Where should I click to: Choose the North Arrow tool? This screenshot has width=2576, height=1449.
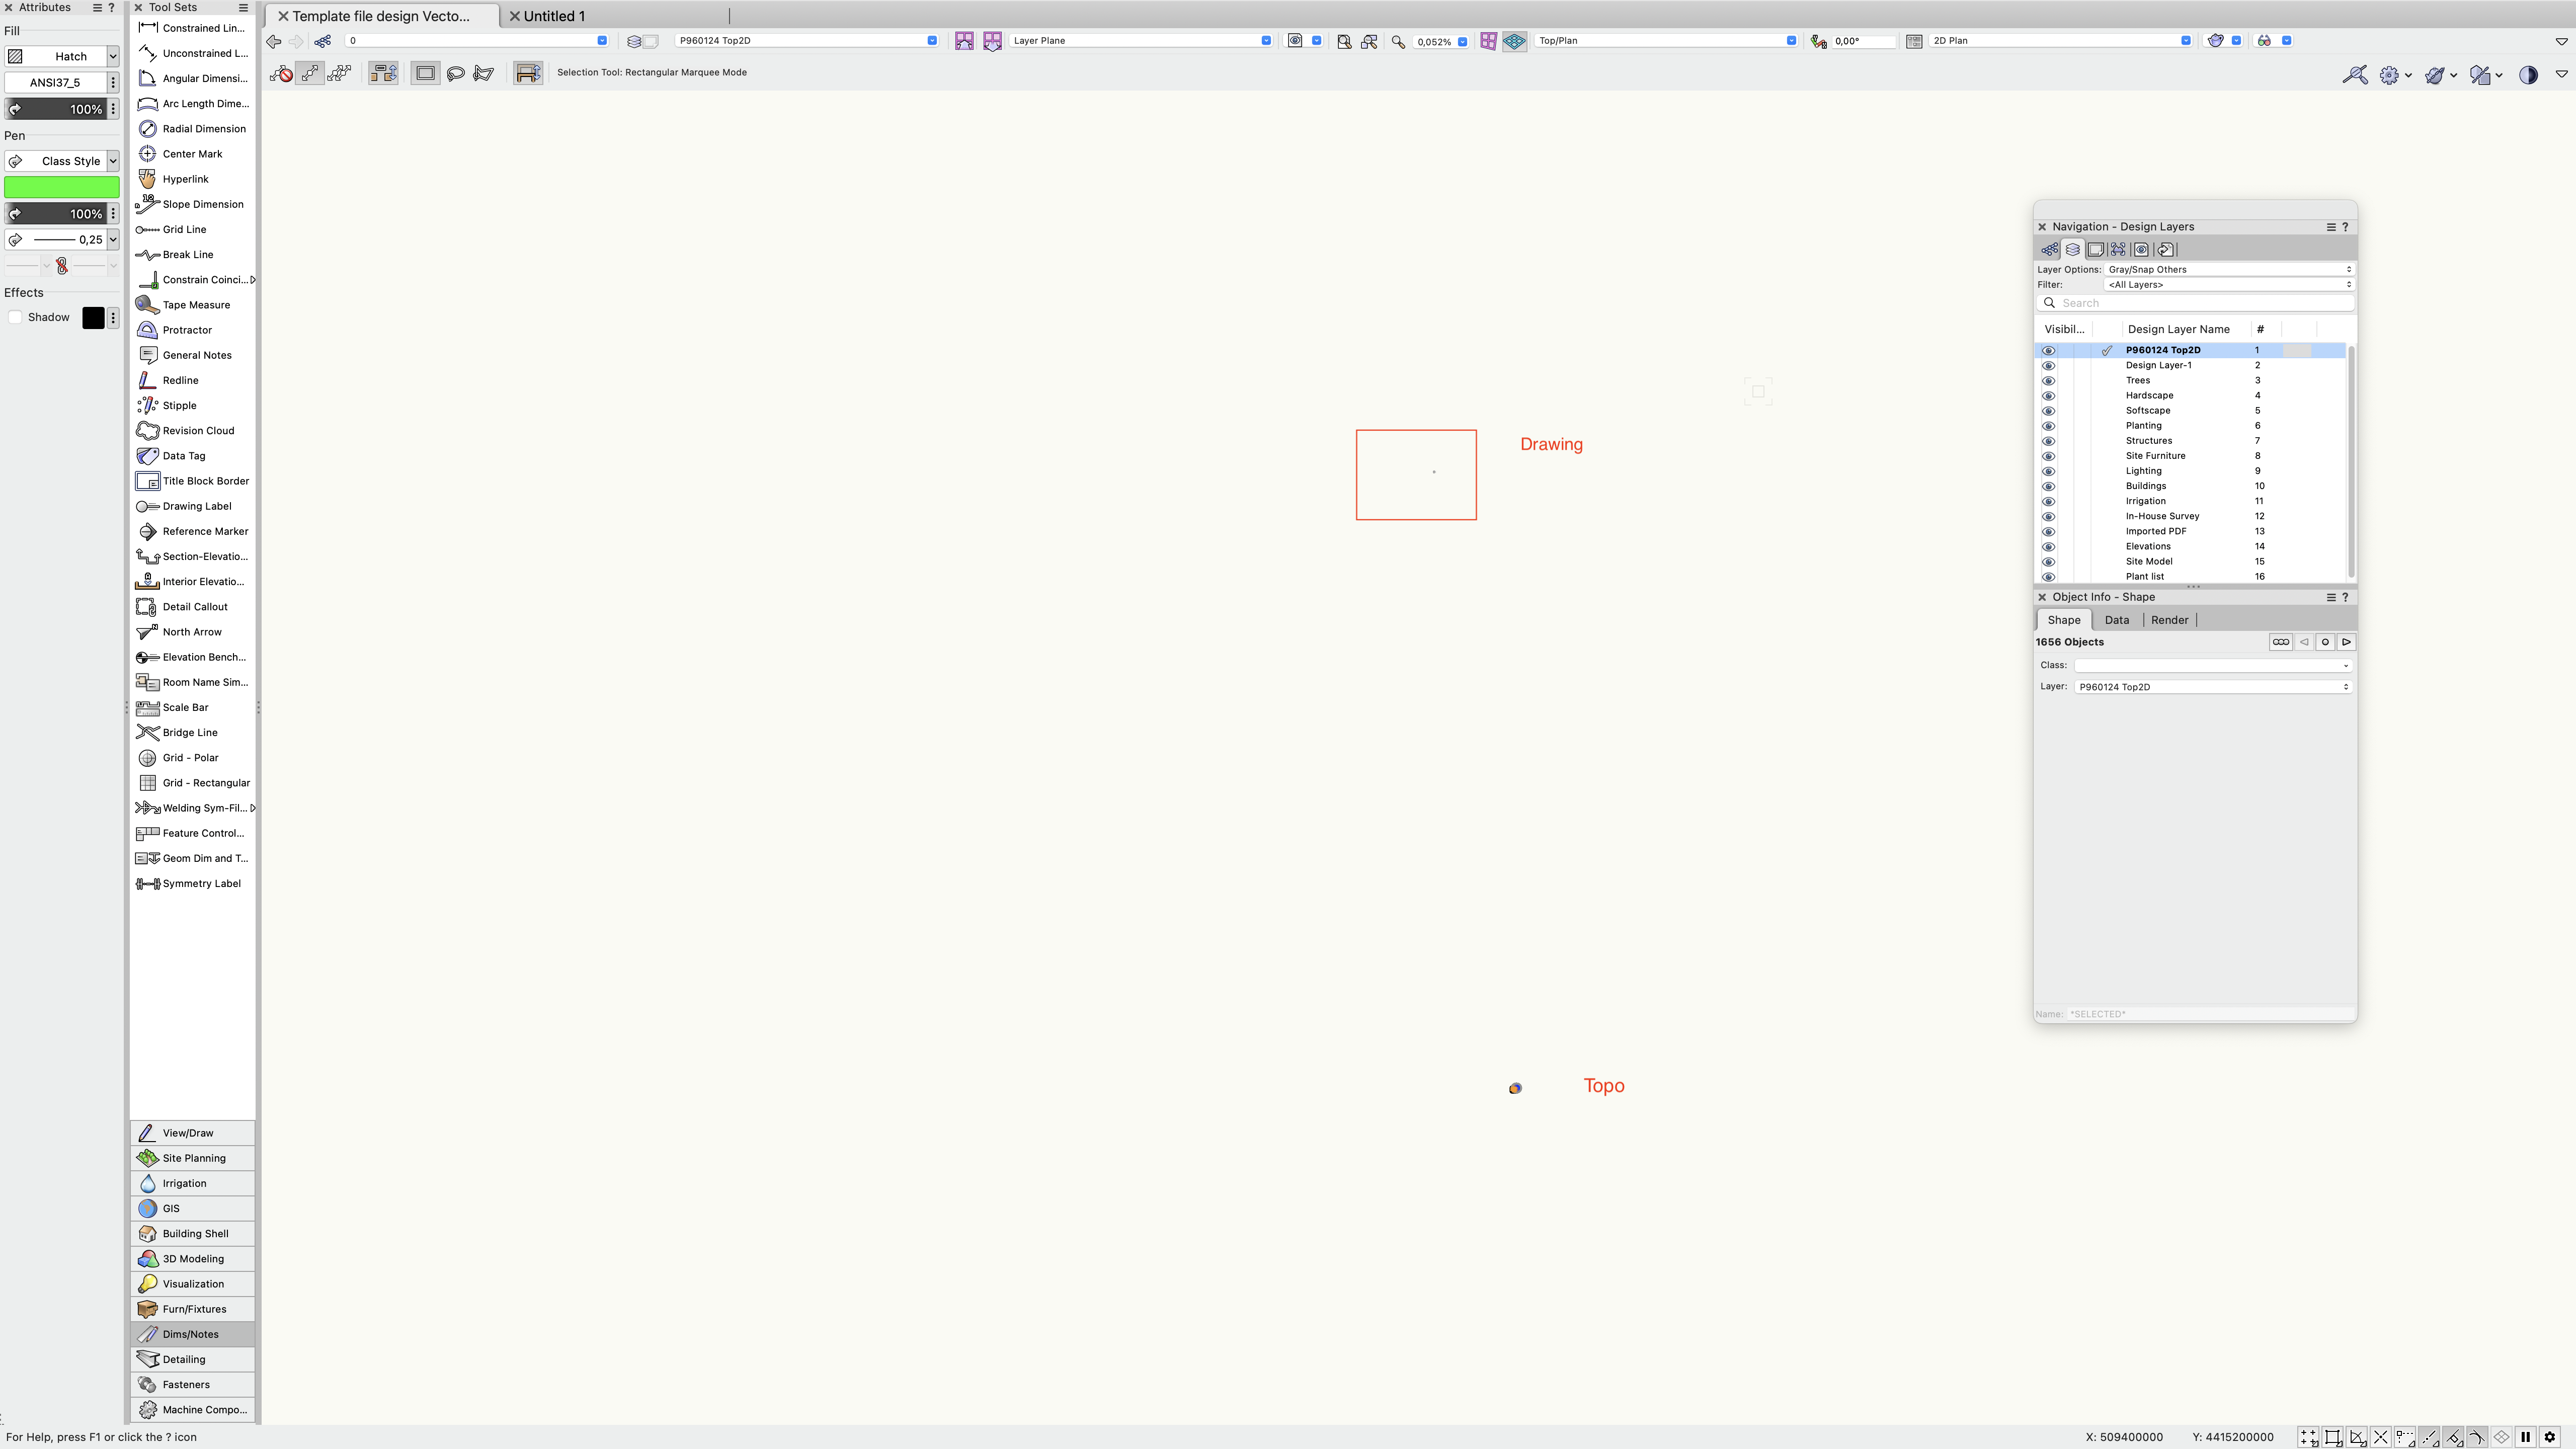[x=191, y=632]
